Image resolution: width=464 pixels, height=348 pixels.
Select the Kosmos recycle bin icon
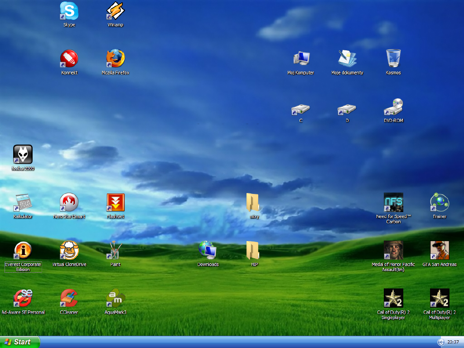(393, 59)
